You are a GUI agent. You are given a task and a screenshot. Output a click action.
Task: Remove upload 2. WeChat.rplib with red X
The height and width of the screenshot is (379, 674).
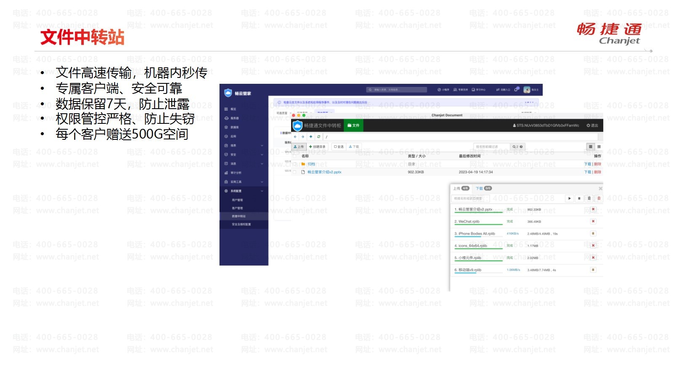(593, 222)
